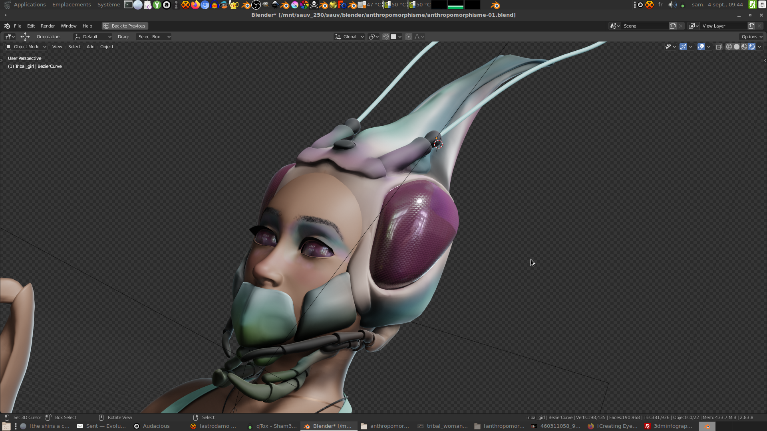Image resolution: width=767 pixels, height=431 pixels.
Task: Launch OBS Studio from the top panel
Action: pyautogui.click(x=256, y=5)
